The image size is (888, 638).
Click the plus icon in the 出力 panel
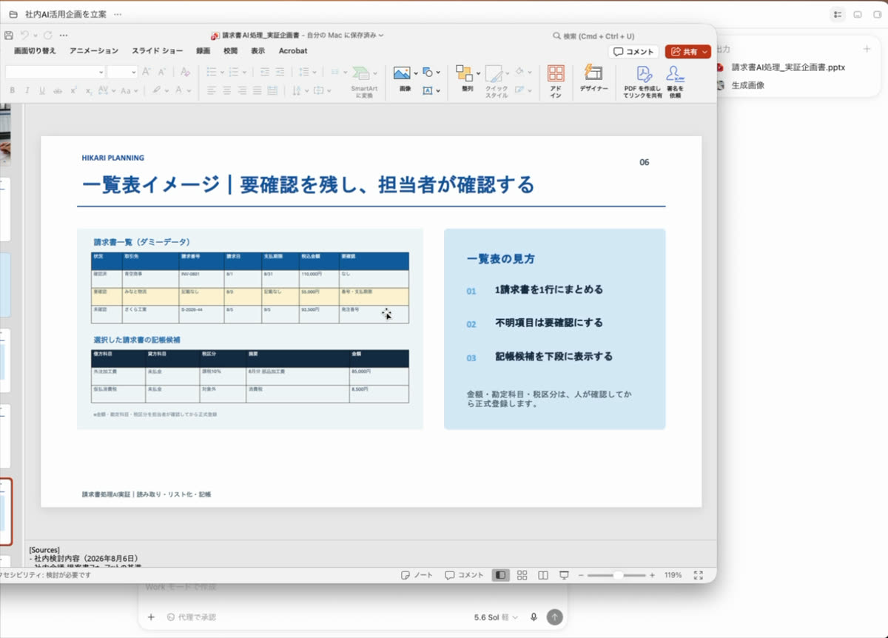tap(867, 49)
